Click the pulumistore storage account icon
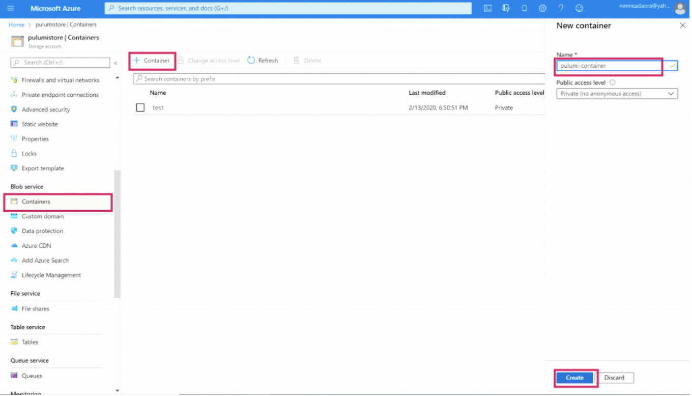This screenshot has height=396, width=692. click(17, 42)
